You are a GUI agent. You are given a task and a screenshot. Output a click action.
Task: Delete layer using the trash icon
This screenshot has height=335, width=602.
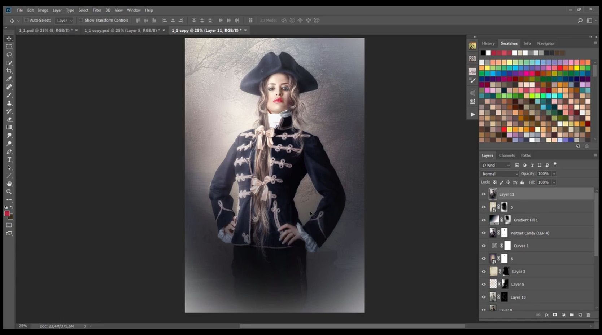pos(588,315)
